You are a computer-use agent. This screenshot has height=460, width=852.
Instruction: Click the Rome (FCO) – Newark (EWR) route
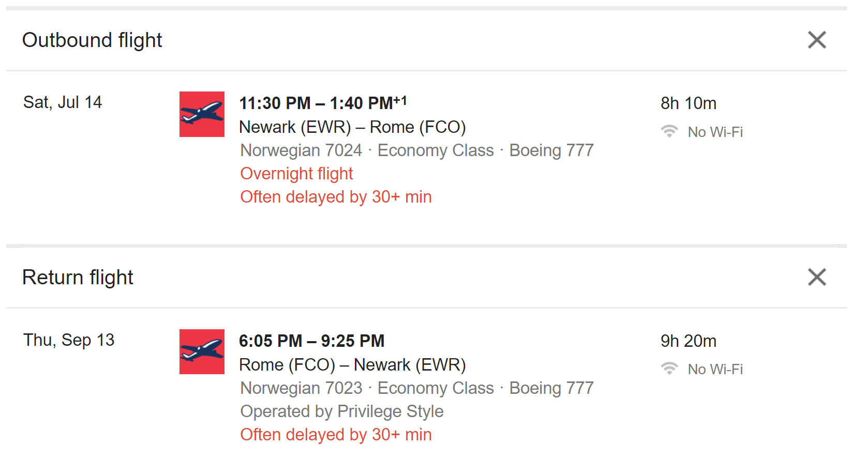[352, 365]
